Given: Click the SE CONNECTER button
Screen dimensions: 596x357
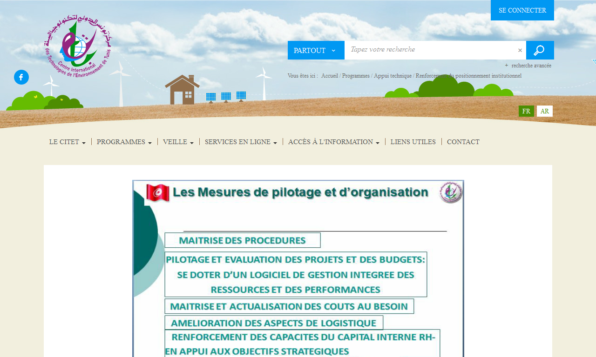Looking at the screenshot, I should click(x=522, y=10).
